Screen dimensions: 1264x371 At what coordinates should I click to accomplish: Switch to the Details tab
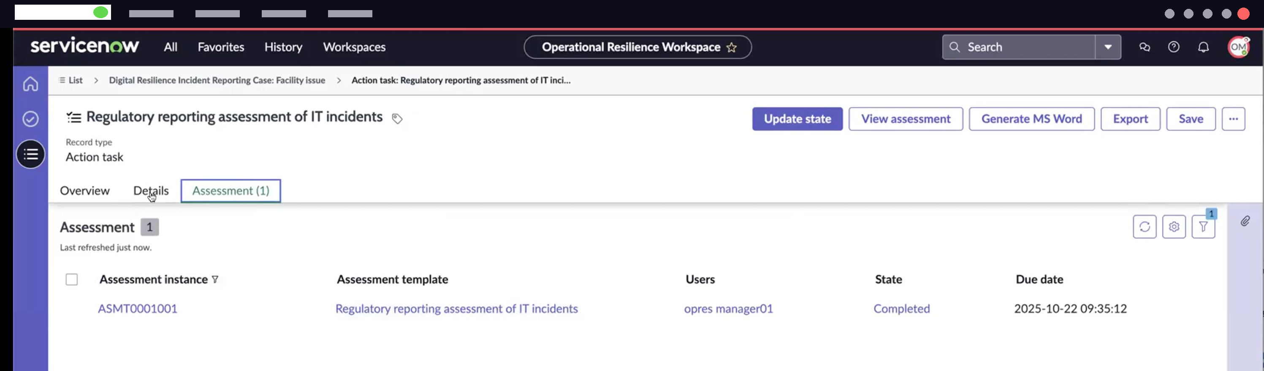point(151,191)
